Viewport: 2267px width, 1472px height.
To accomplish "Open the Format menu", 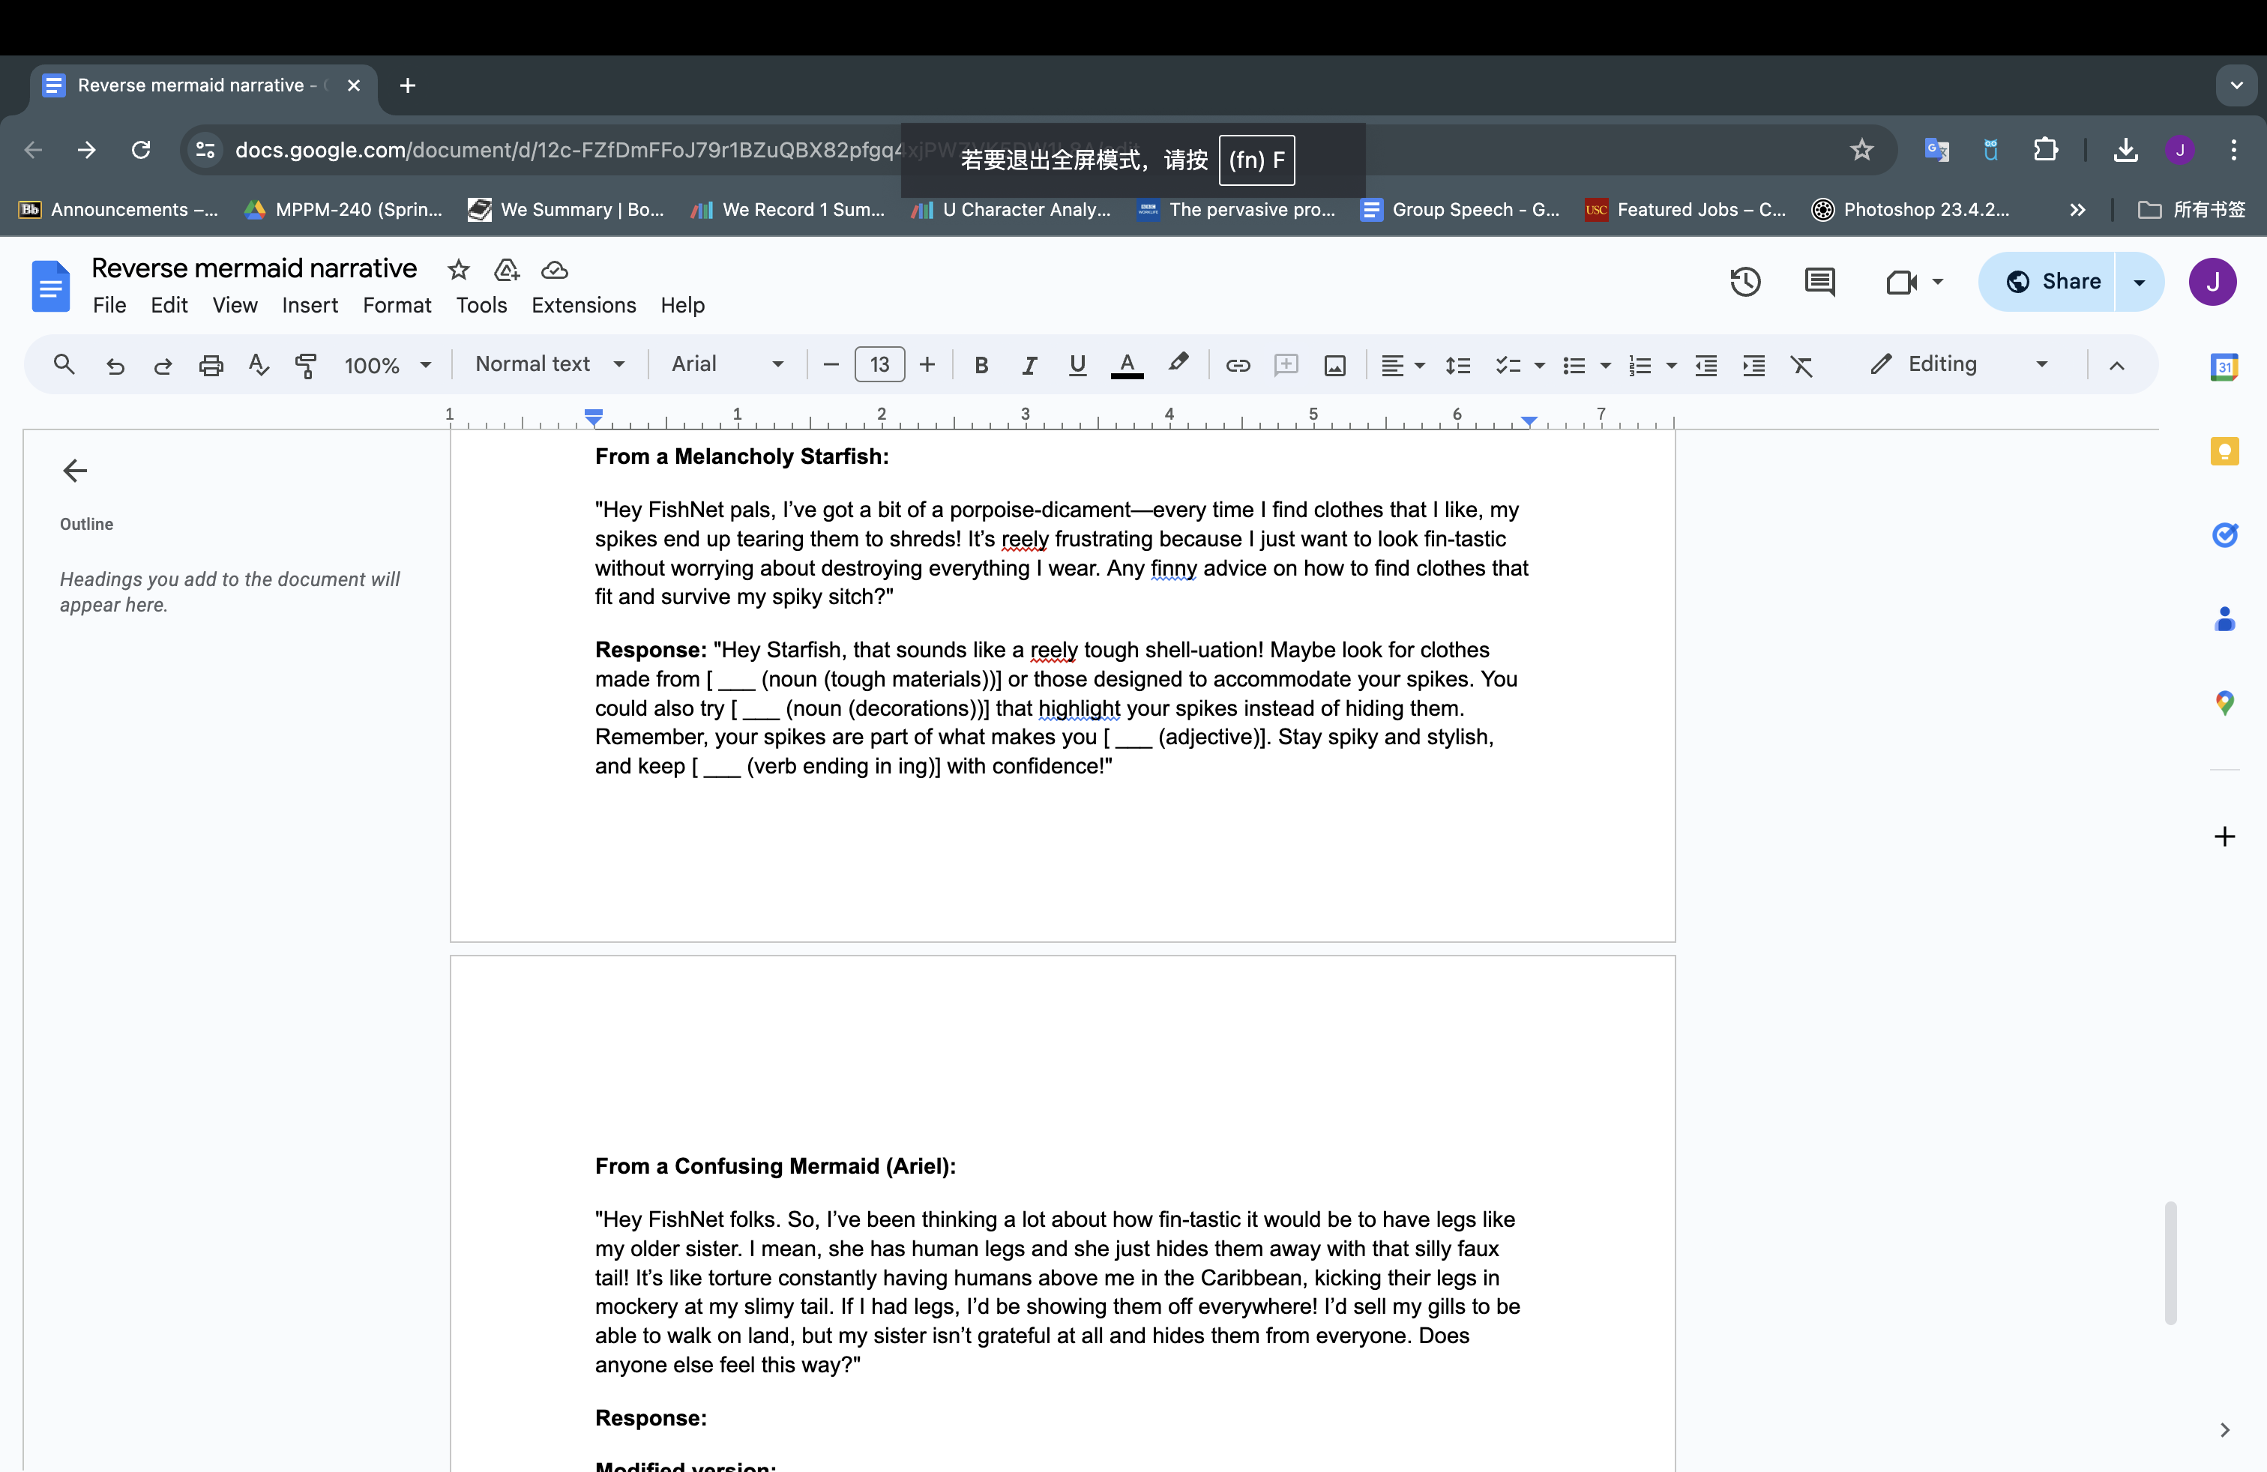I will coord(397,305).
